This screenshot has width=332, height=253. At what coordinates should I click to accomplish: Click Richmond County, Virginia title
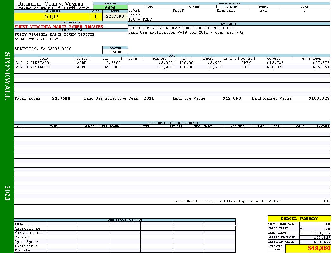coord(50,3)
